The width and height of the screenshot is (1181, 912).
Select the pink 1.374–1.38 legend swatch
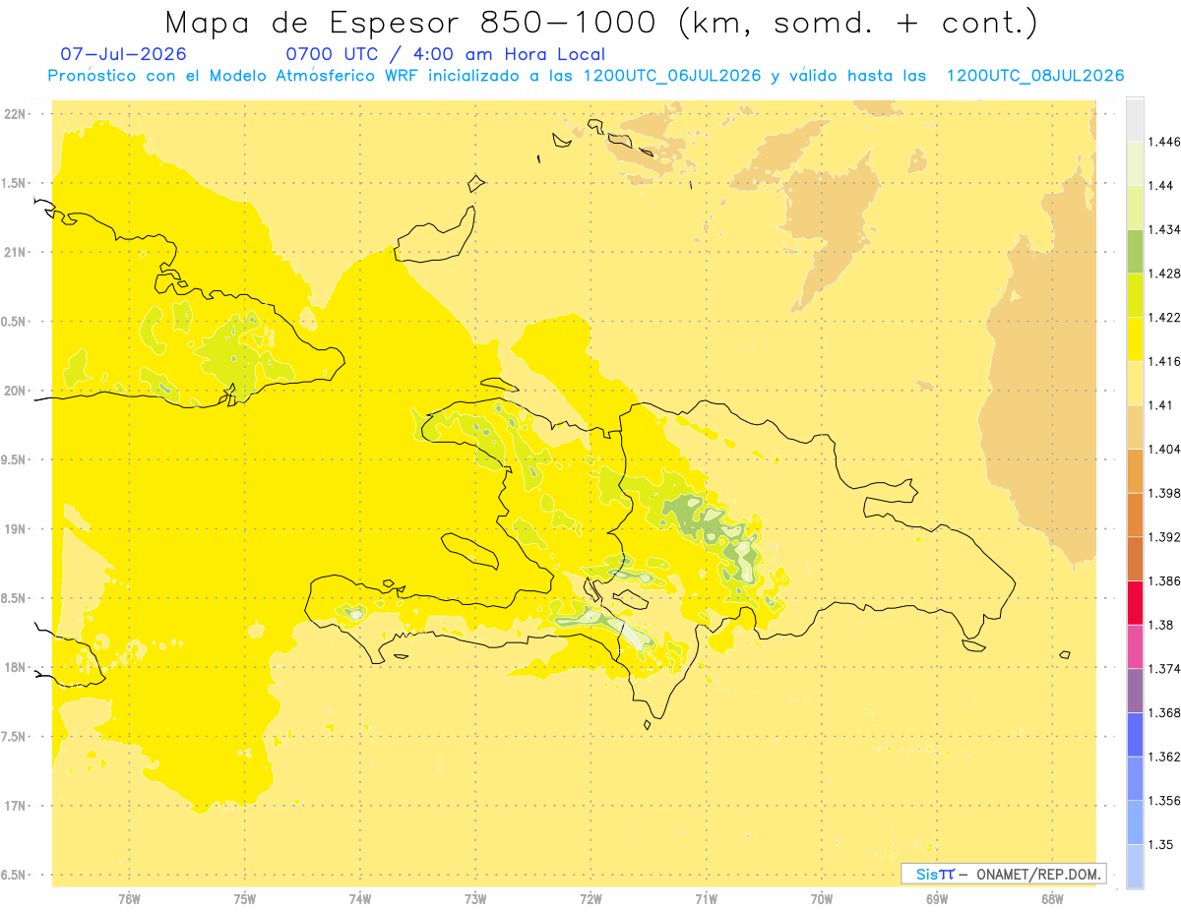pyautogui.click(x=1135, y=646)
